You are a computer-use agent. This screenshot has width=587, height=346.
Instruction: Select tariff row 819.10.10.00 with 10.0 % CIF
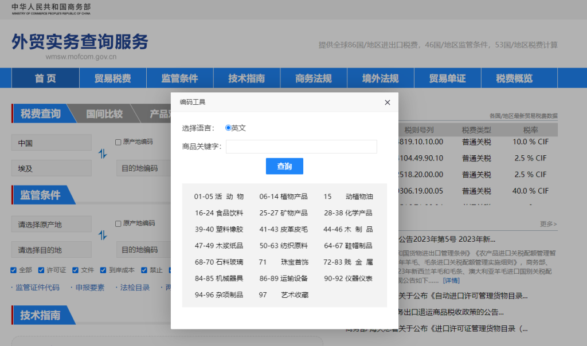pos(478,142)
